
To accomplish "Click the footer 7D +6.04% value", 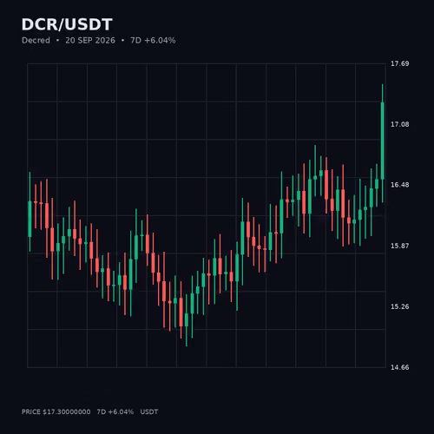I will coord(115,411).
